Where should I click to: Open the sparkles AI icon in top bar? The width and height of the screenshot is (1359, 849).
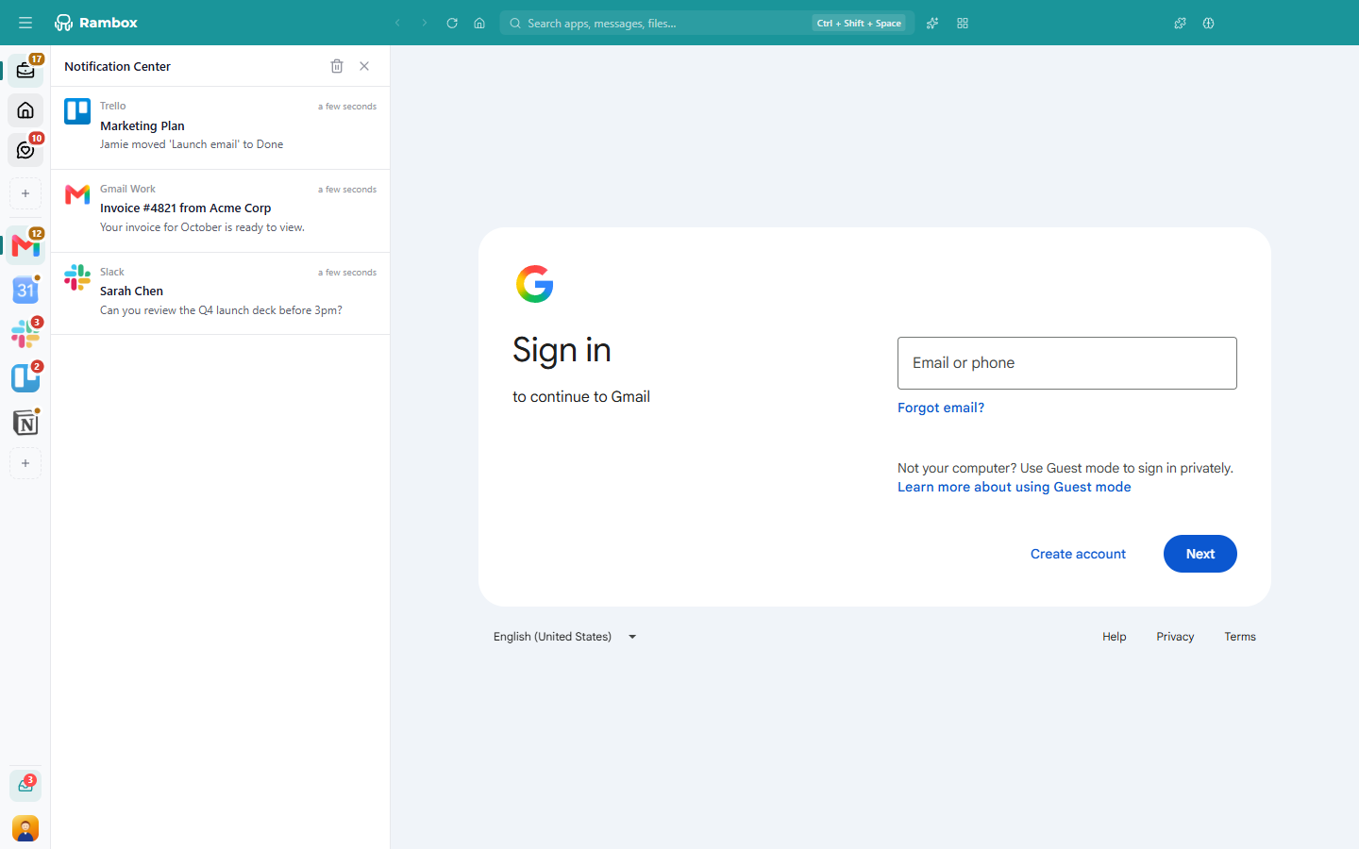click(932, 23)
